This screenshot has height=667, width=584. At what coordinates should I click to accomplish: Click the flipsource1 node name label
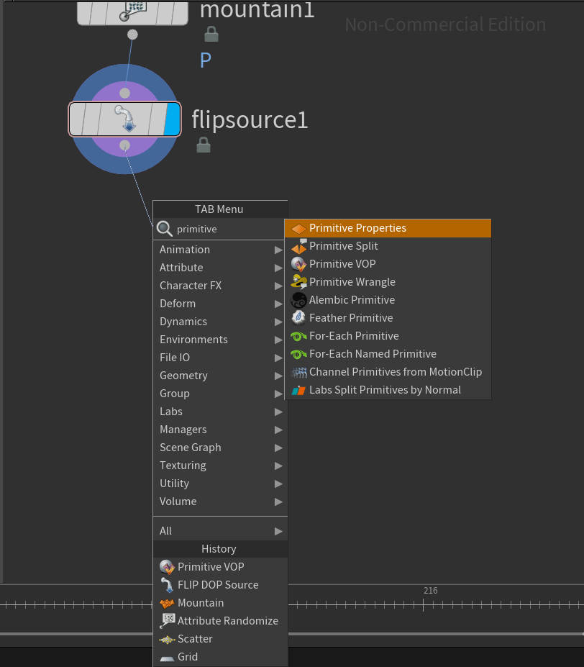250,120
